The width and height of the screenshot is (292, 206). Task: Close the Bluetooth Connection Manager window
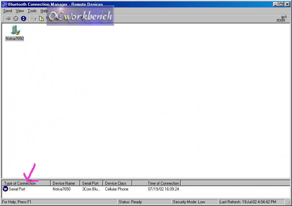pos(287,4)
